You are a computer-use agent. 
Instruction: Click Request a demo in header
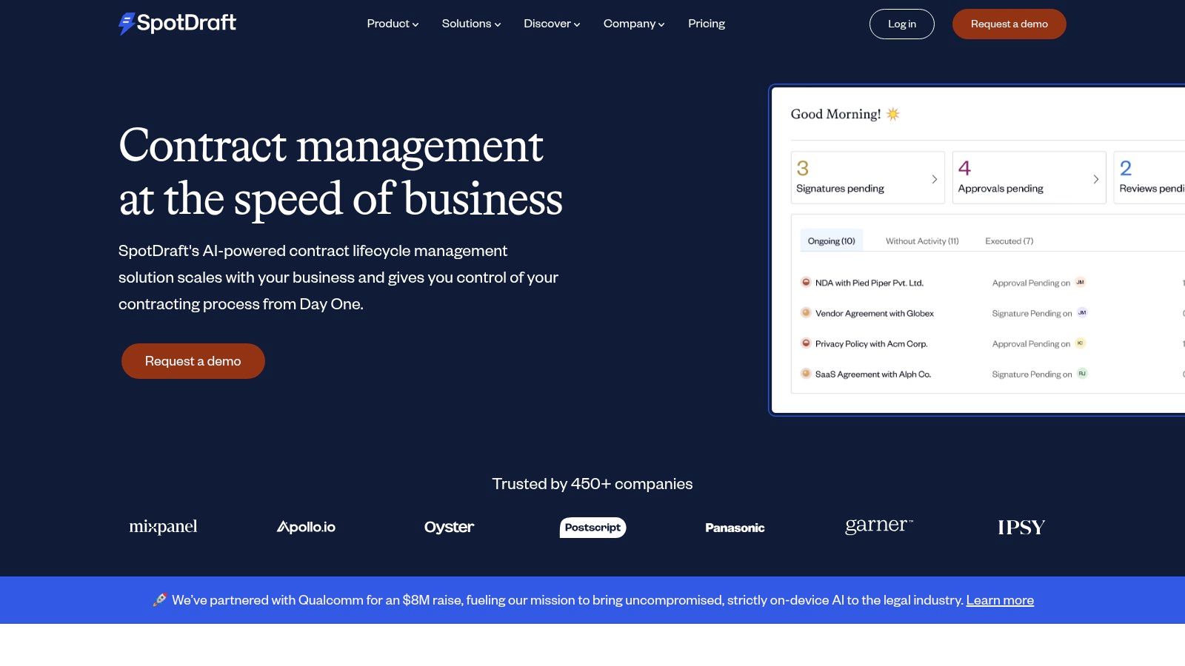tap(1009, 24)
